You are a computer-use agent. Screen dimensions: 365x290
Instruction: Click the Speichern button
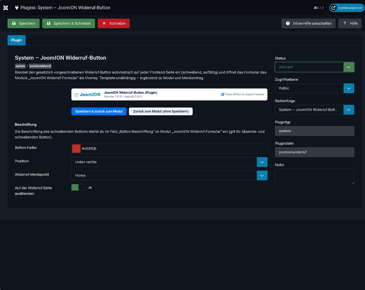(23, 23)
